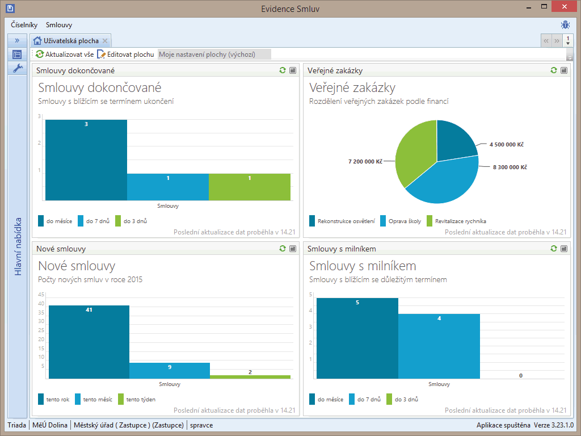
Task: Refresh the Smlouvy s milníkem panel
Action: click(x=554, y=249)
